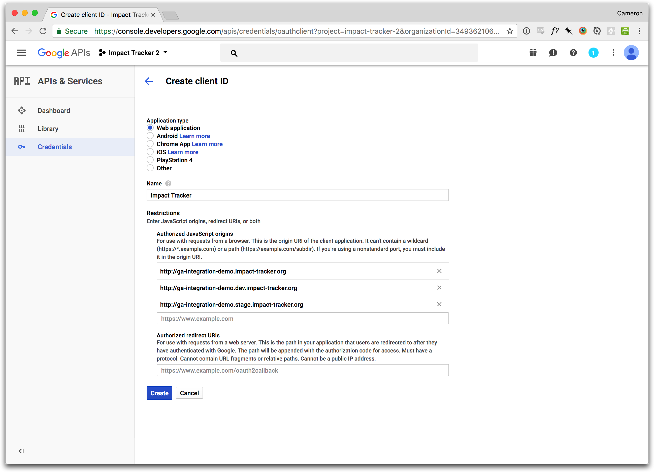Click the Name field help icon
This screenshot has height=472, width=654.
168,183
